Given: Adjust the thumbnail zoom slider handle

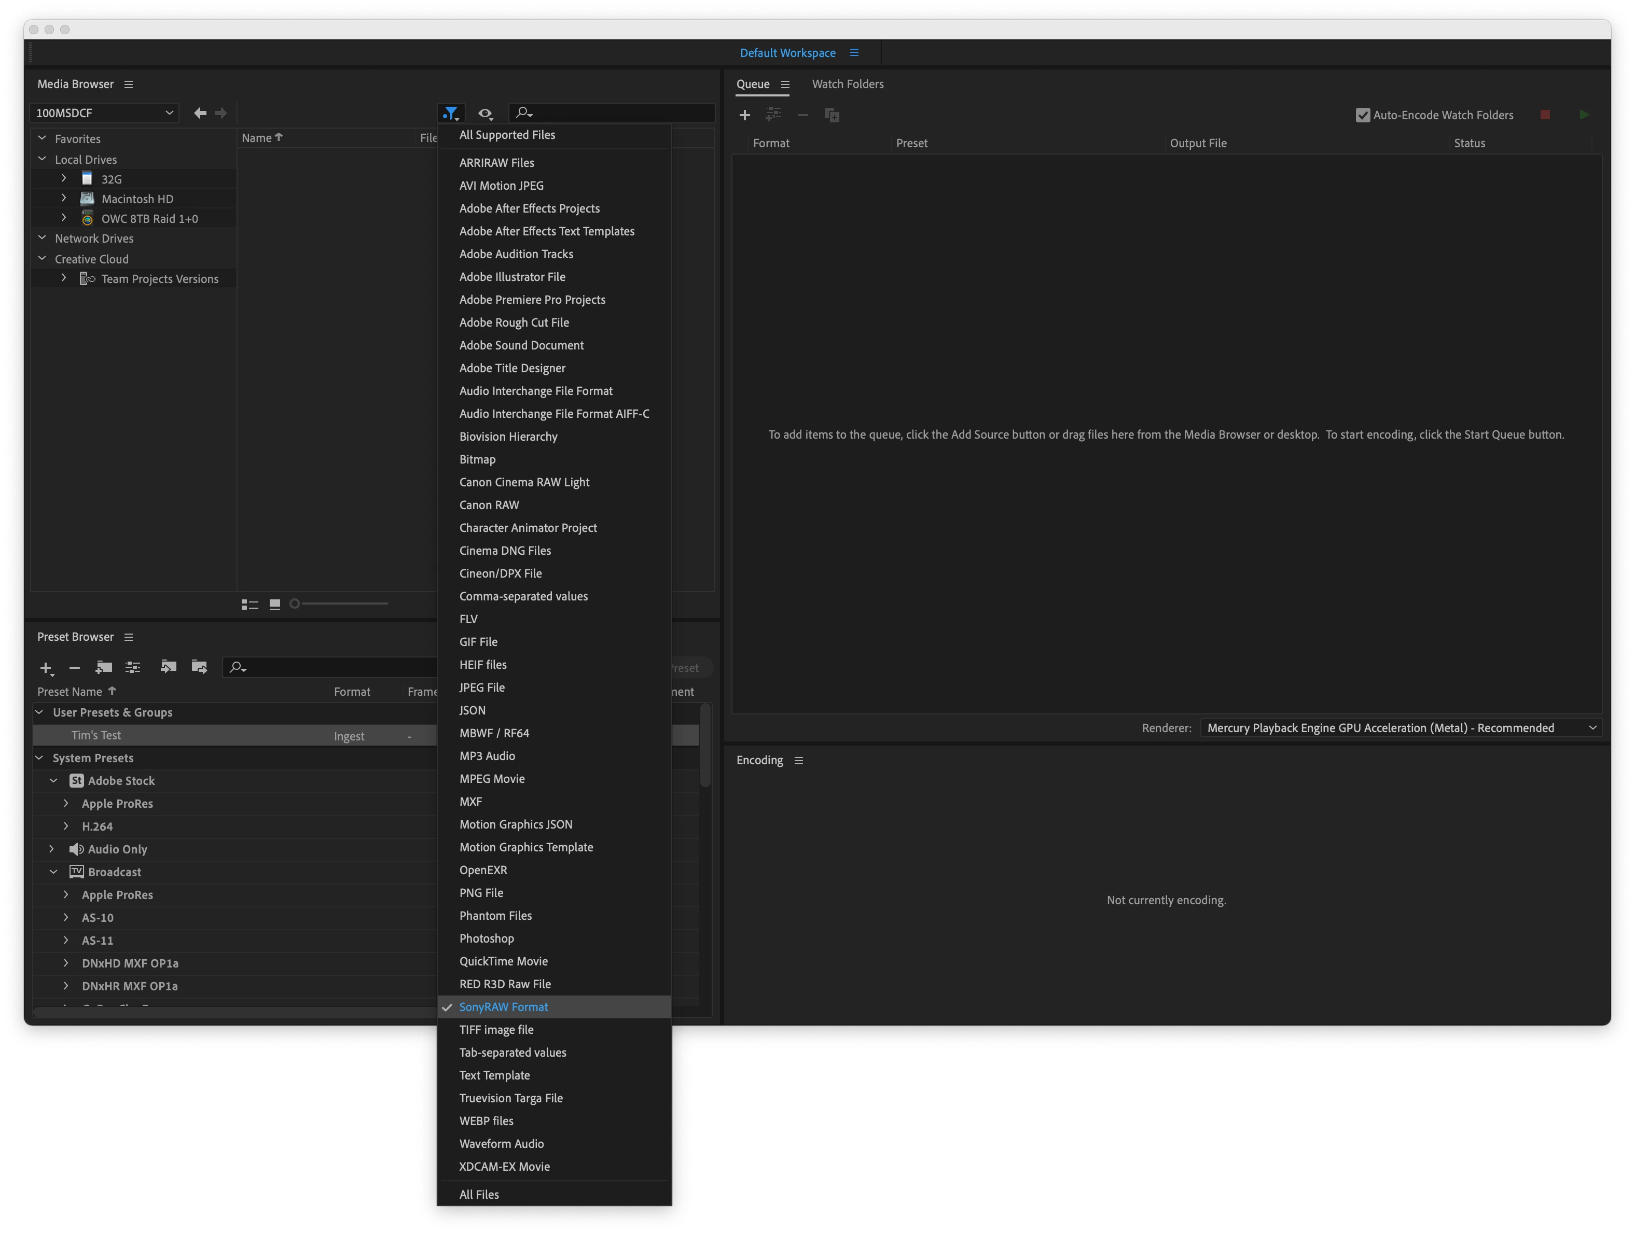Looking at the screenshot, I should pos(295,604).
